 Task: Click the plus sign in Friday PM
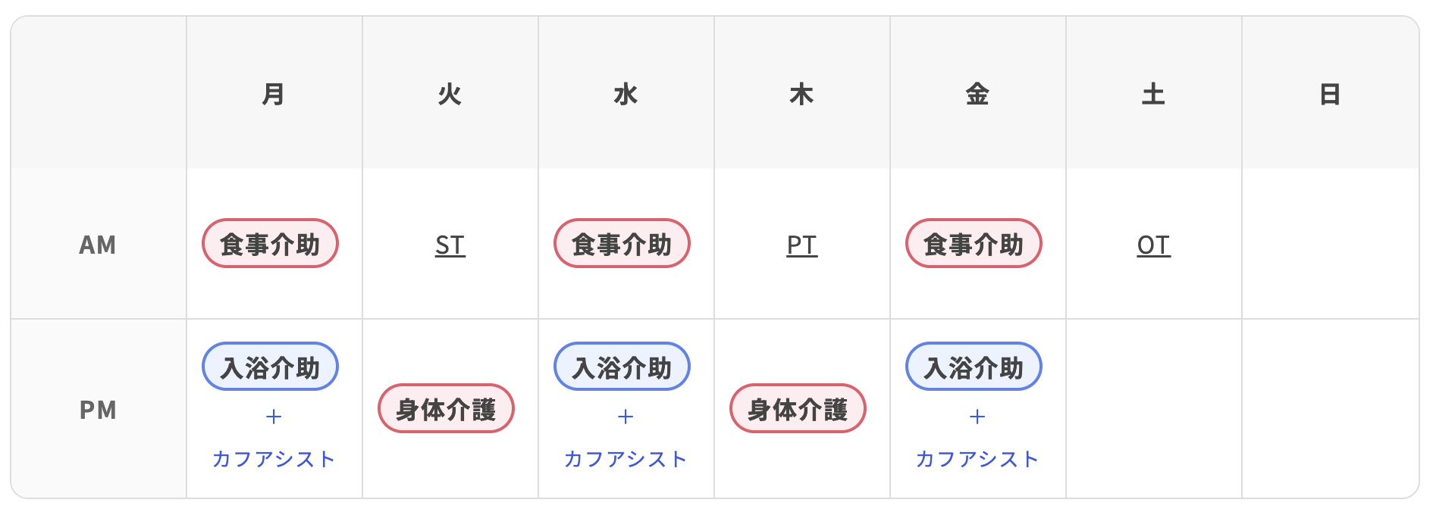pyautogui.click(x=977, y=417)
